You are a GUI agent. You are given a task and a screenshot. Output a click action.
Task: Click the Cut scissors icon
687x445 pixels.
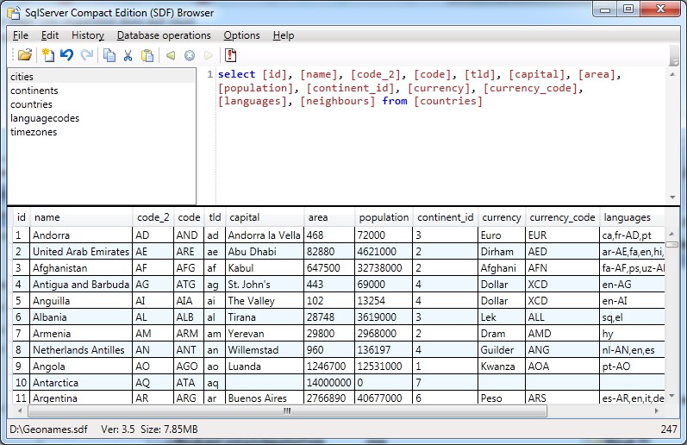(128, 55)
